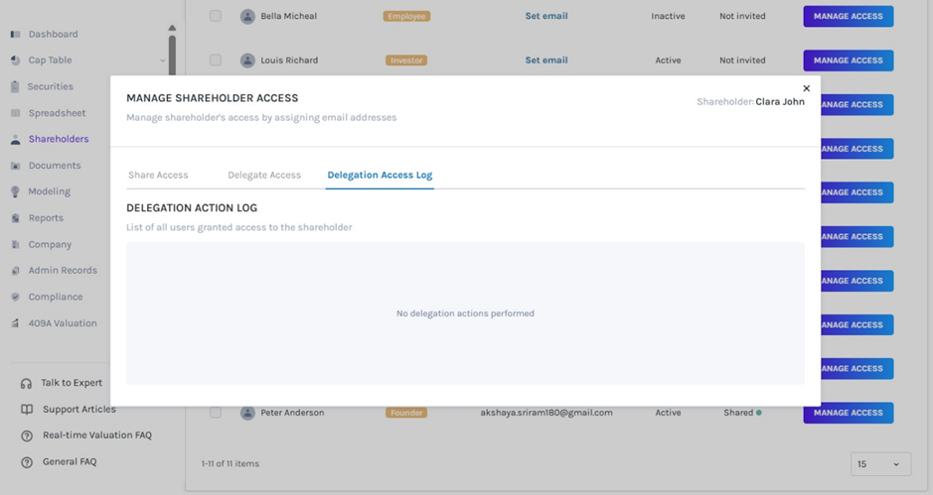
Task: Click the Inactive status for Bella Micheal
Action: [668, 16]
